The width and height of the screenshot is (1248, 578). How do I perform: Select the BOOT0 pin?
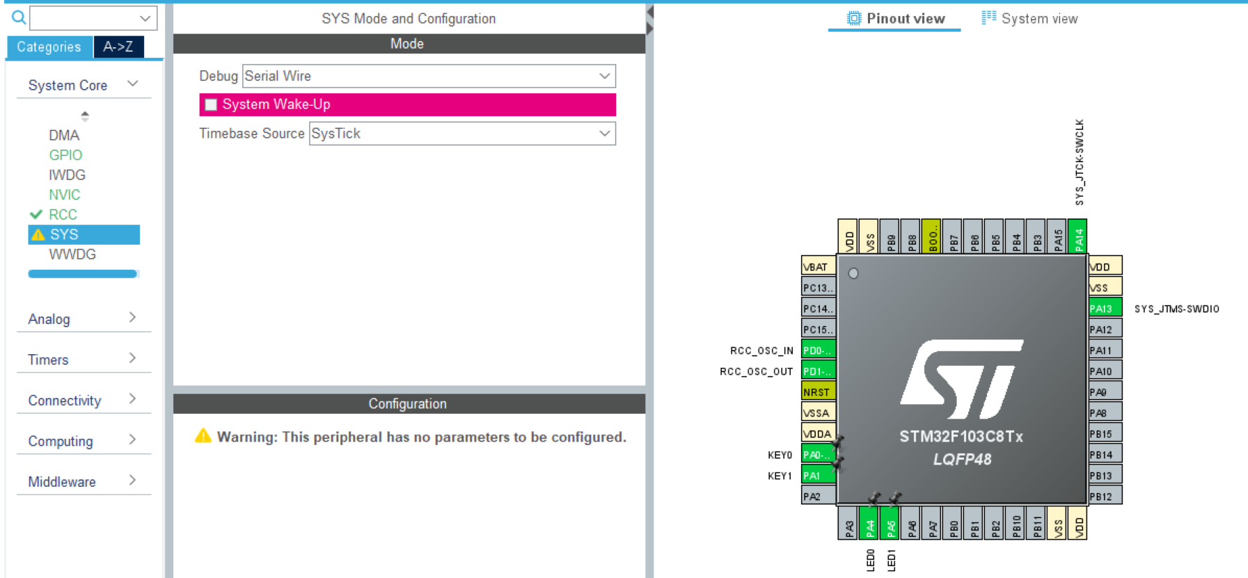931,236
